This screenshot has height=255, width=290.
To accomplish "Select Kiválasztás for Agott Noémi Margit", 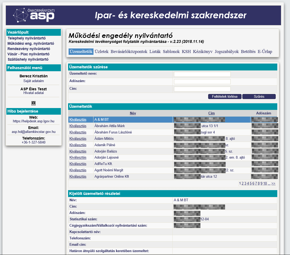I will (78, 170).
